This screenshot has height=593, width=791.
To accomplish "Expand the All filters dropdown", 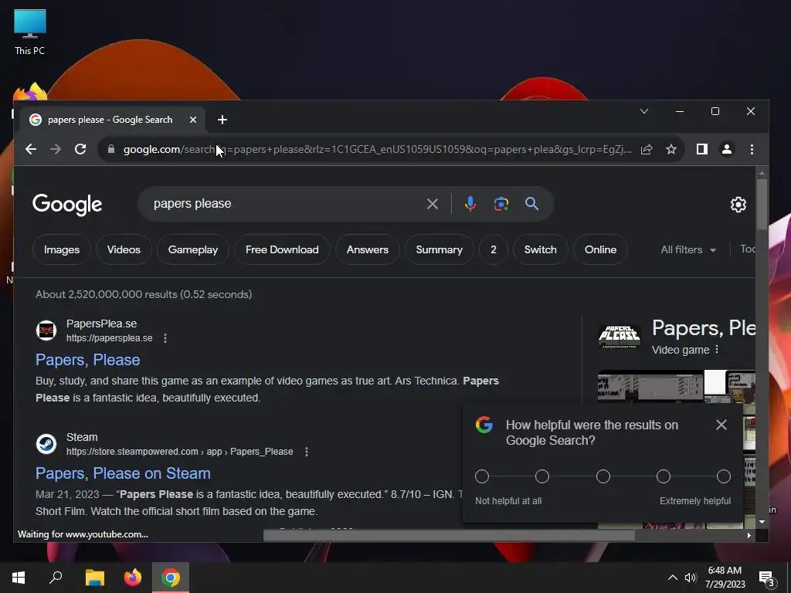I will 688,249.
